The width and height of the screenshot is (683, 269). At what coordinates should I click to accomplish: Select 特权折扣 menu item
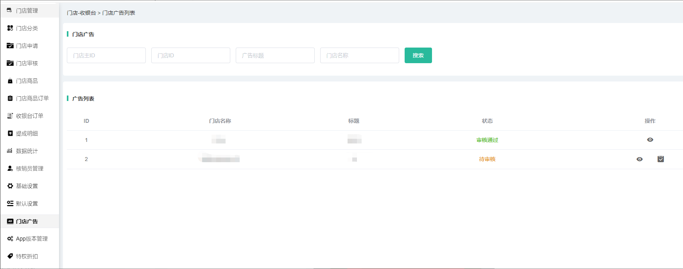[27, 256]
